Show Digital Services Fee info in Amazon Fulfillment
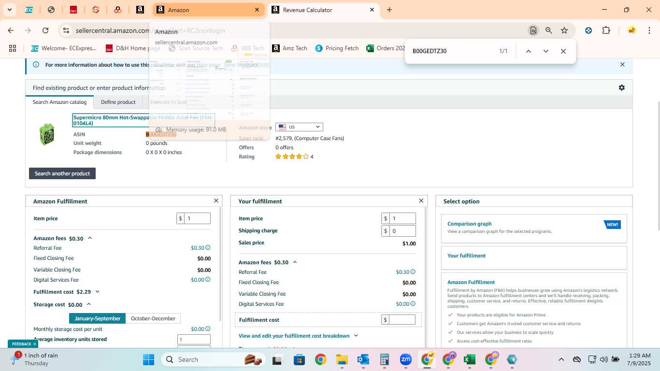The image size is (660, 371). (208, 280)
